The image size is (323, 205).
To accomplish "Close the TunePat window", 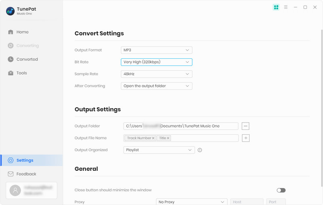I will pos(315,7).
